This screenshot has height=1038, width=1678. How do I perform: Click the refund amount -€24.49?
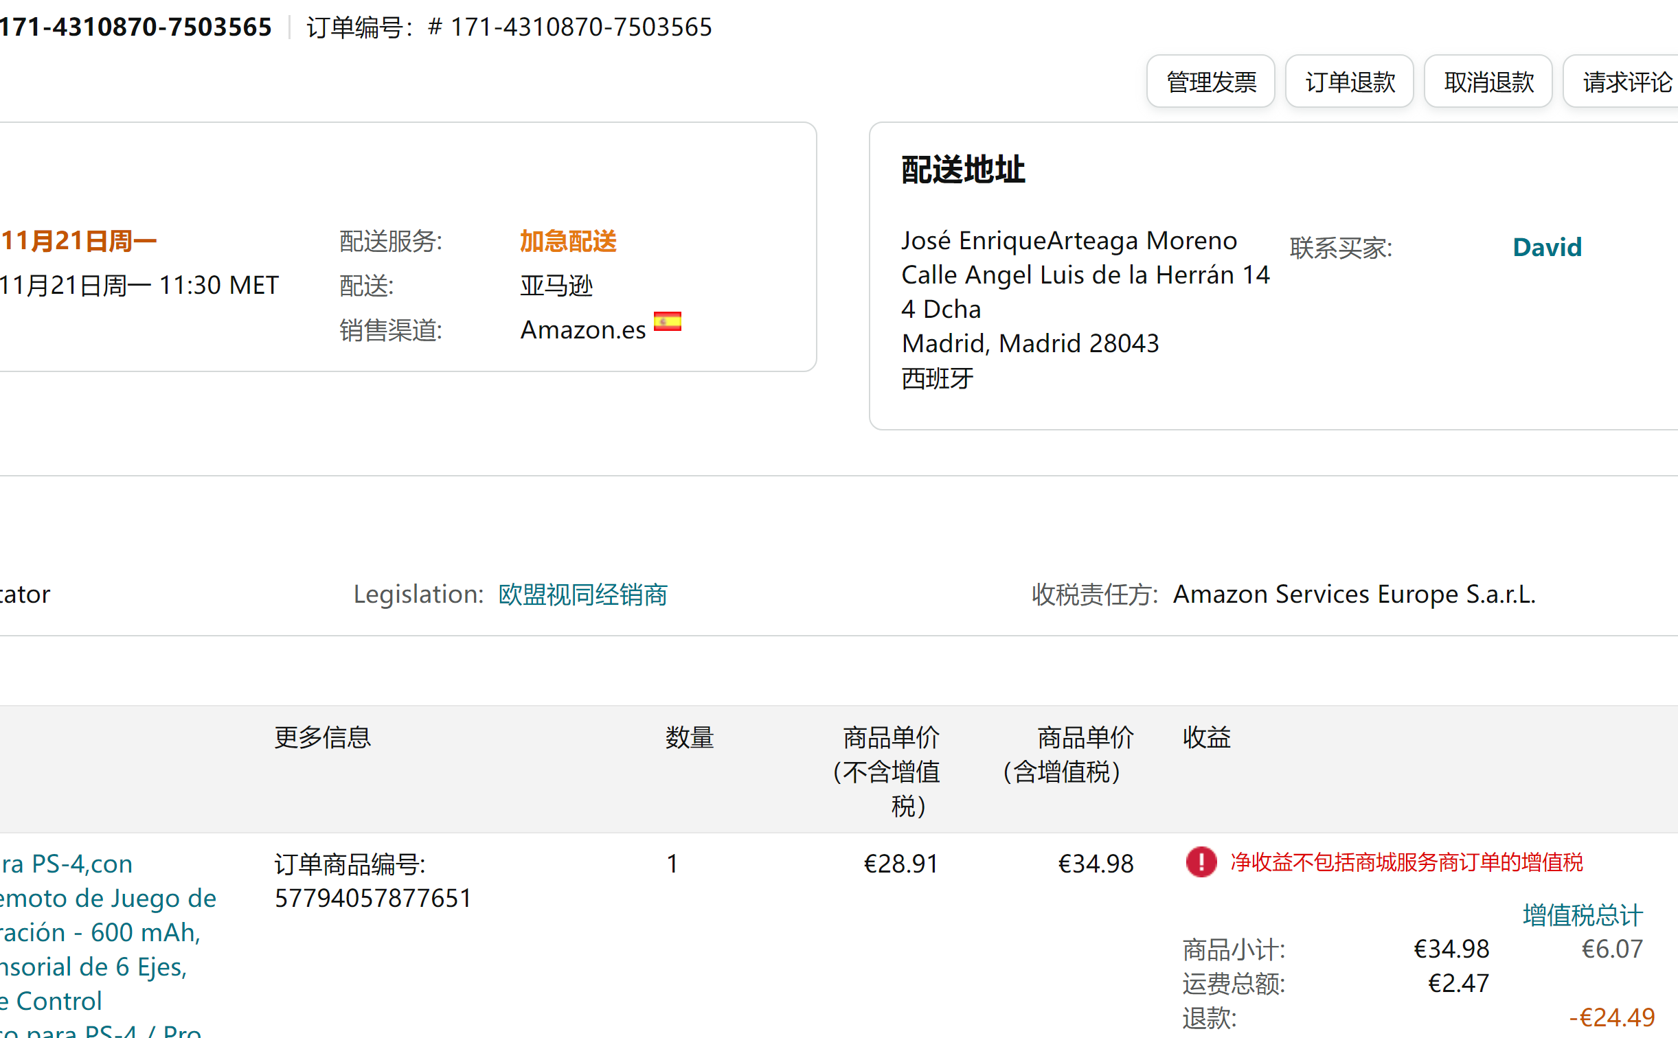coord(1611,1017)
